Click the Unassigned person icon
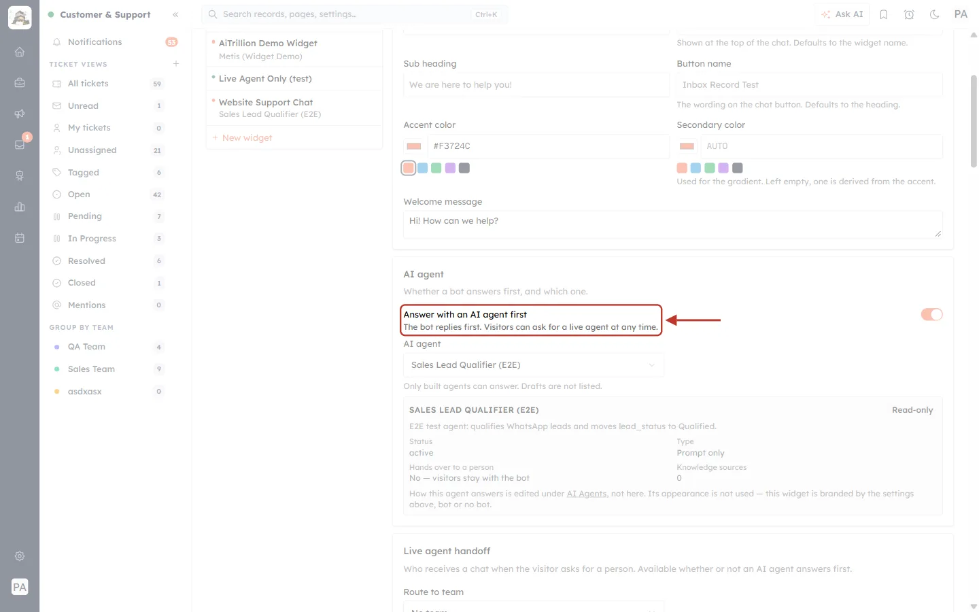This screenshot has width=979, height=612. 57,150
